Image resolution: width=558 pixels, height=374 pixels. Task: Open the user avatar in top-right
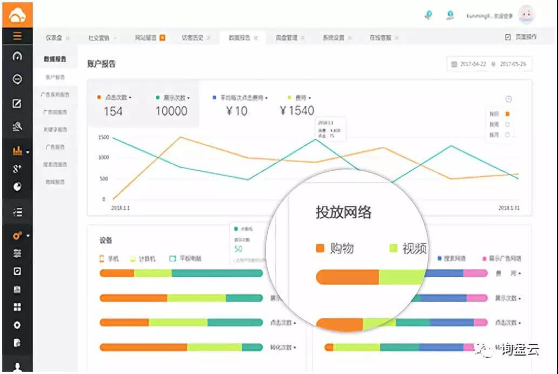(527, 15)
